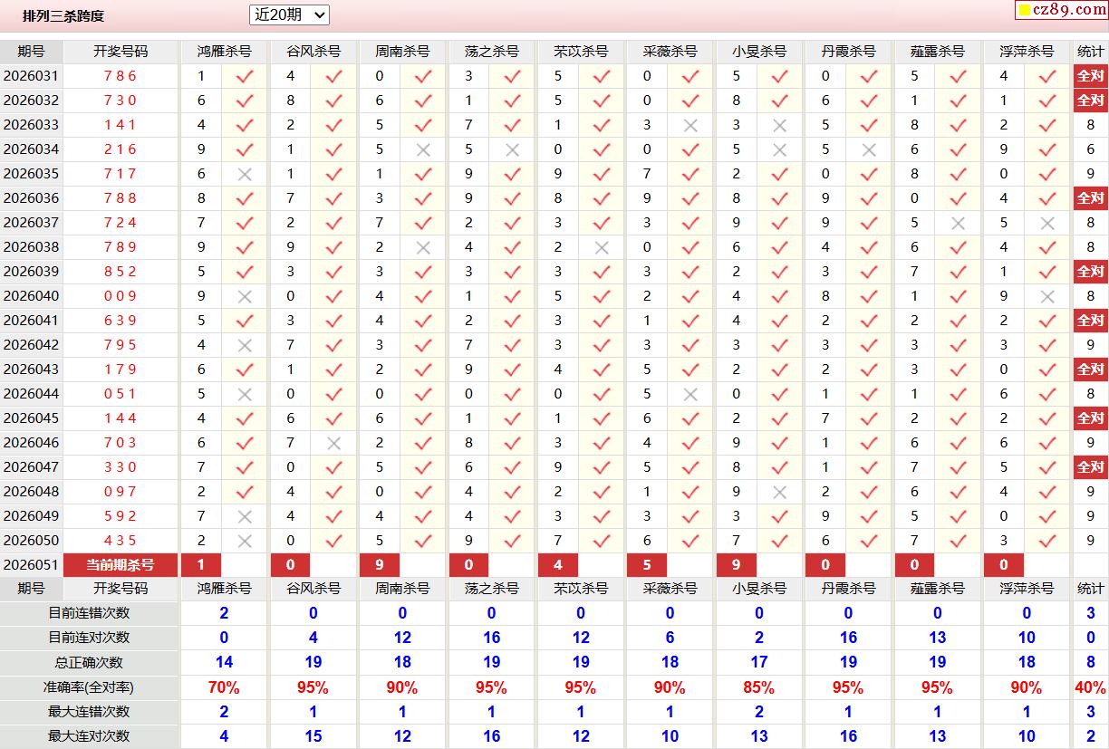Viewport: 1109px width, 749px height.
Task: Click 浮萍杀号 X mark in row 2026040
Action: click(x=1047, y=296)
